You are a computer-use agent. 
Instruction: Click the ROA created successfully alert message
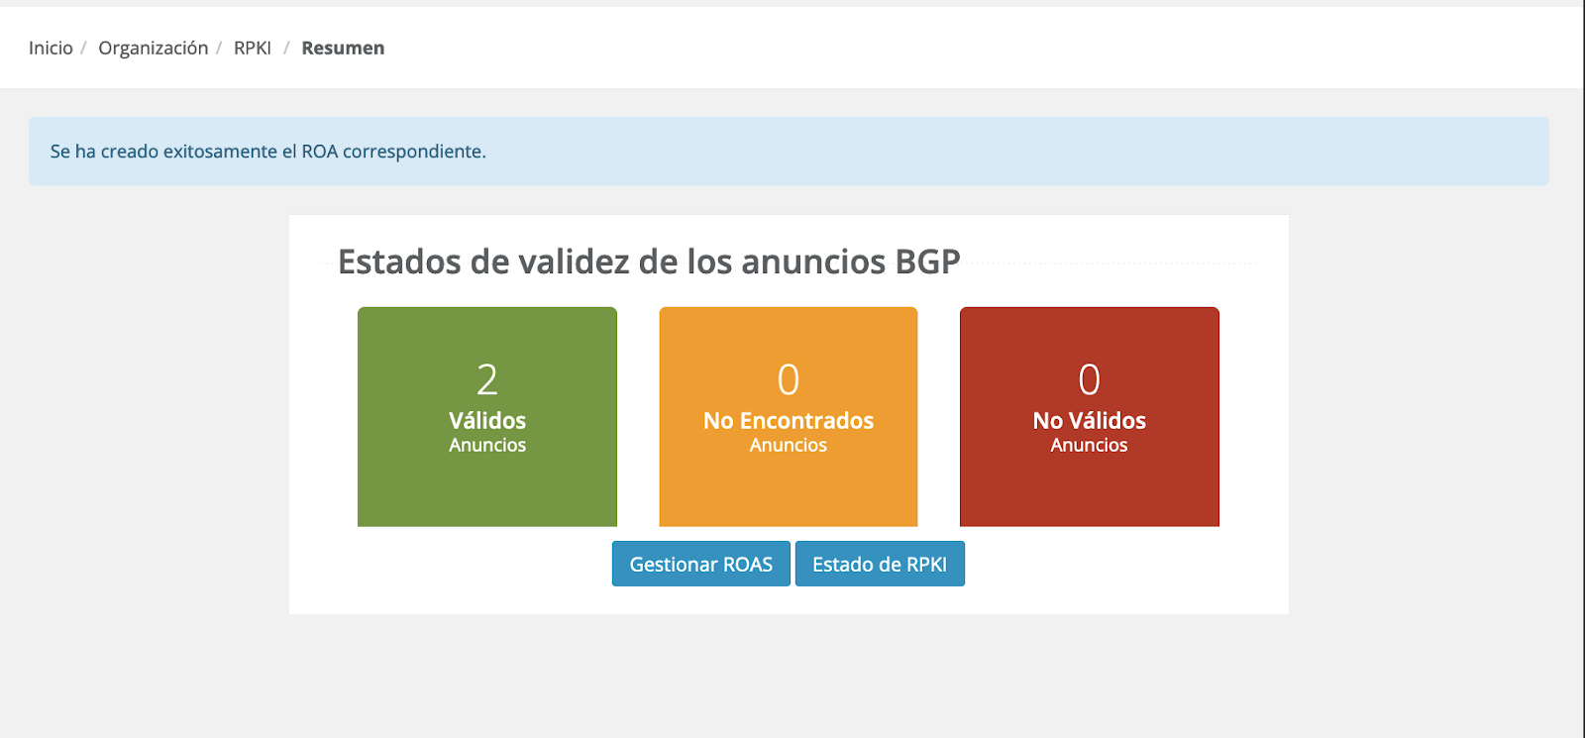point(267,152)
